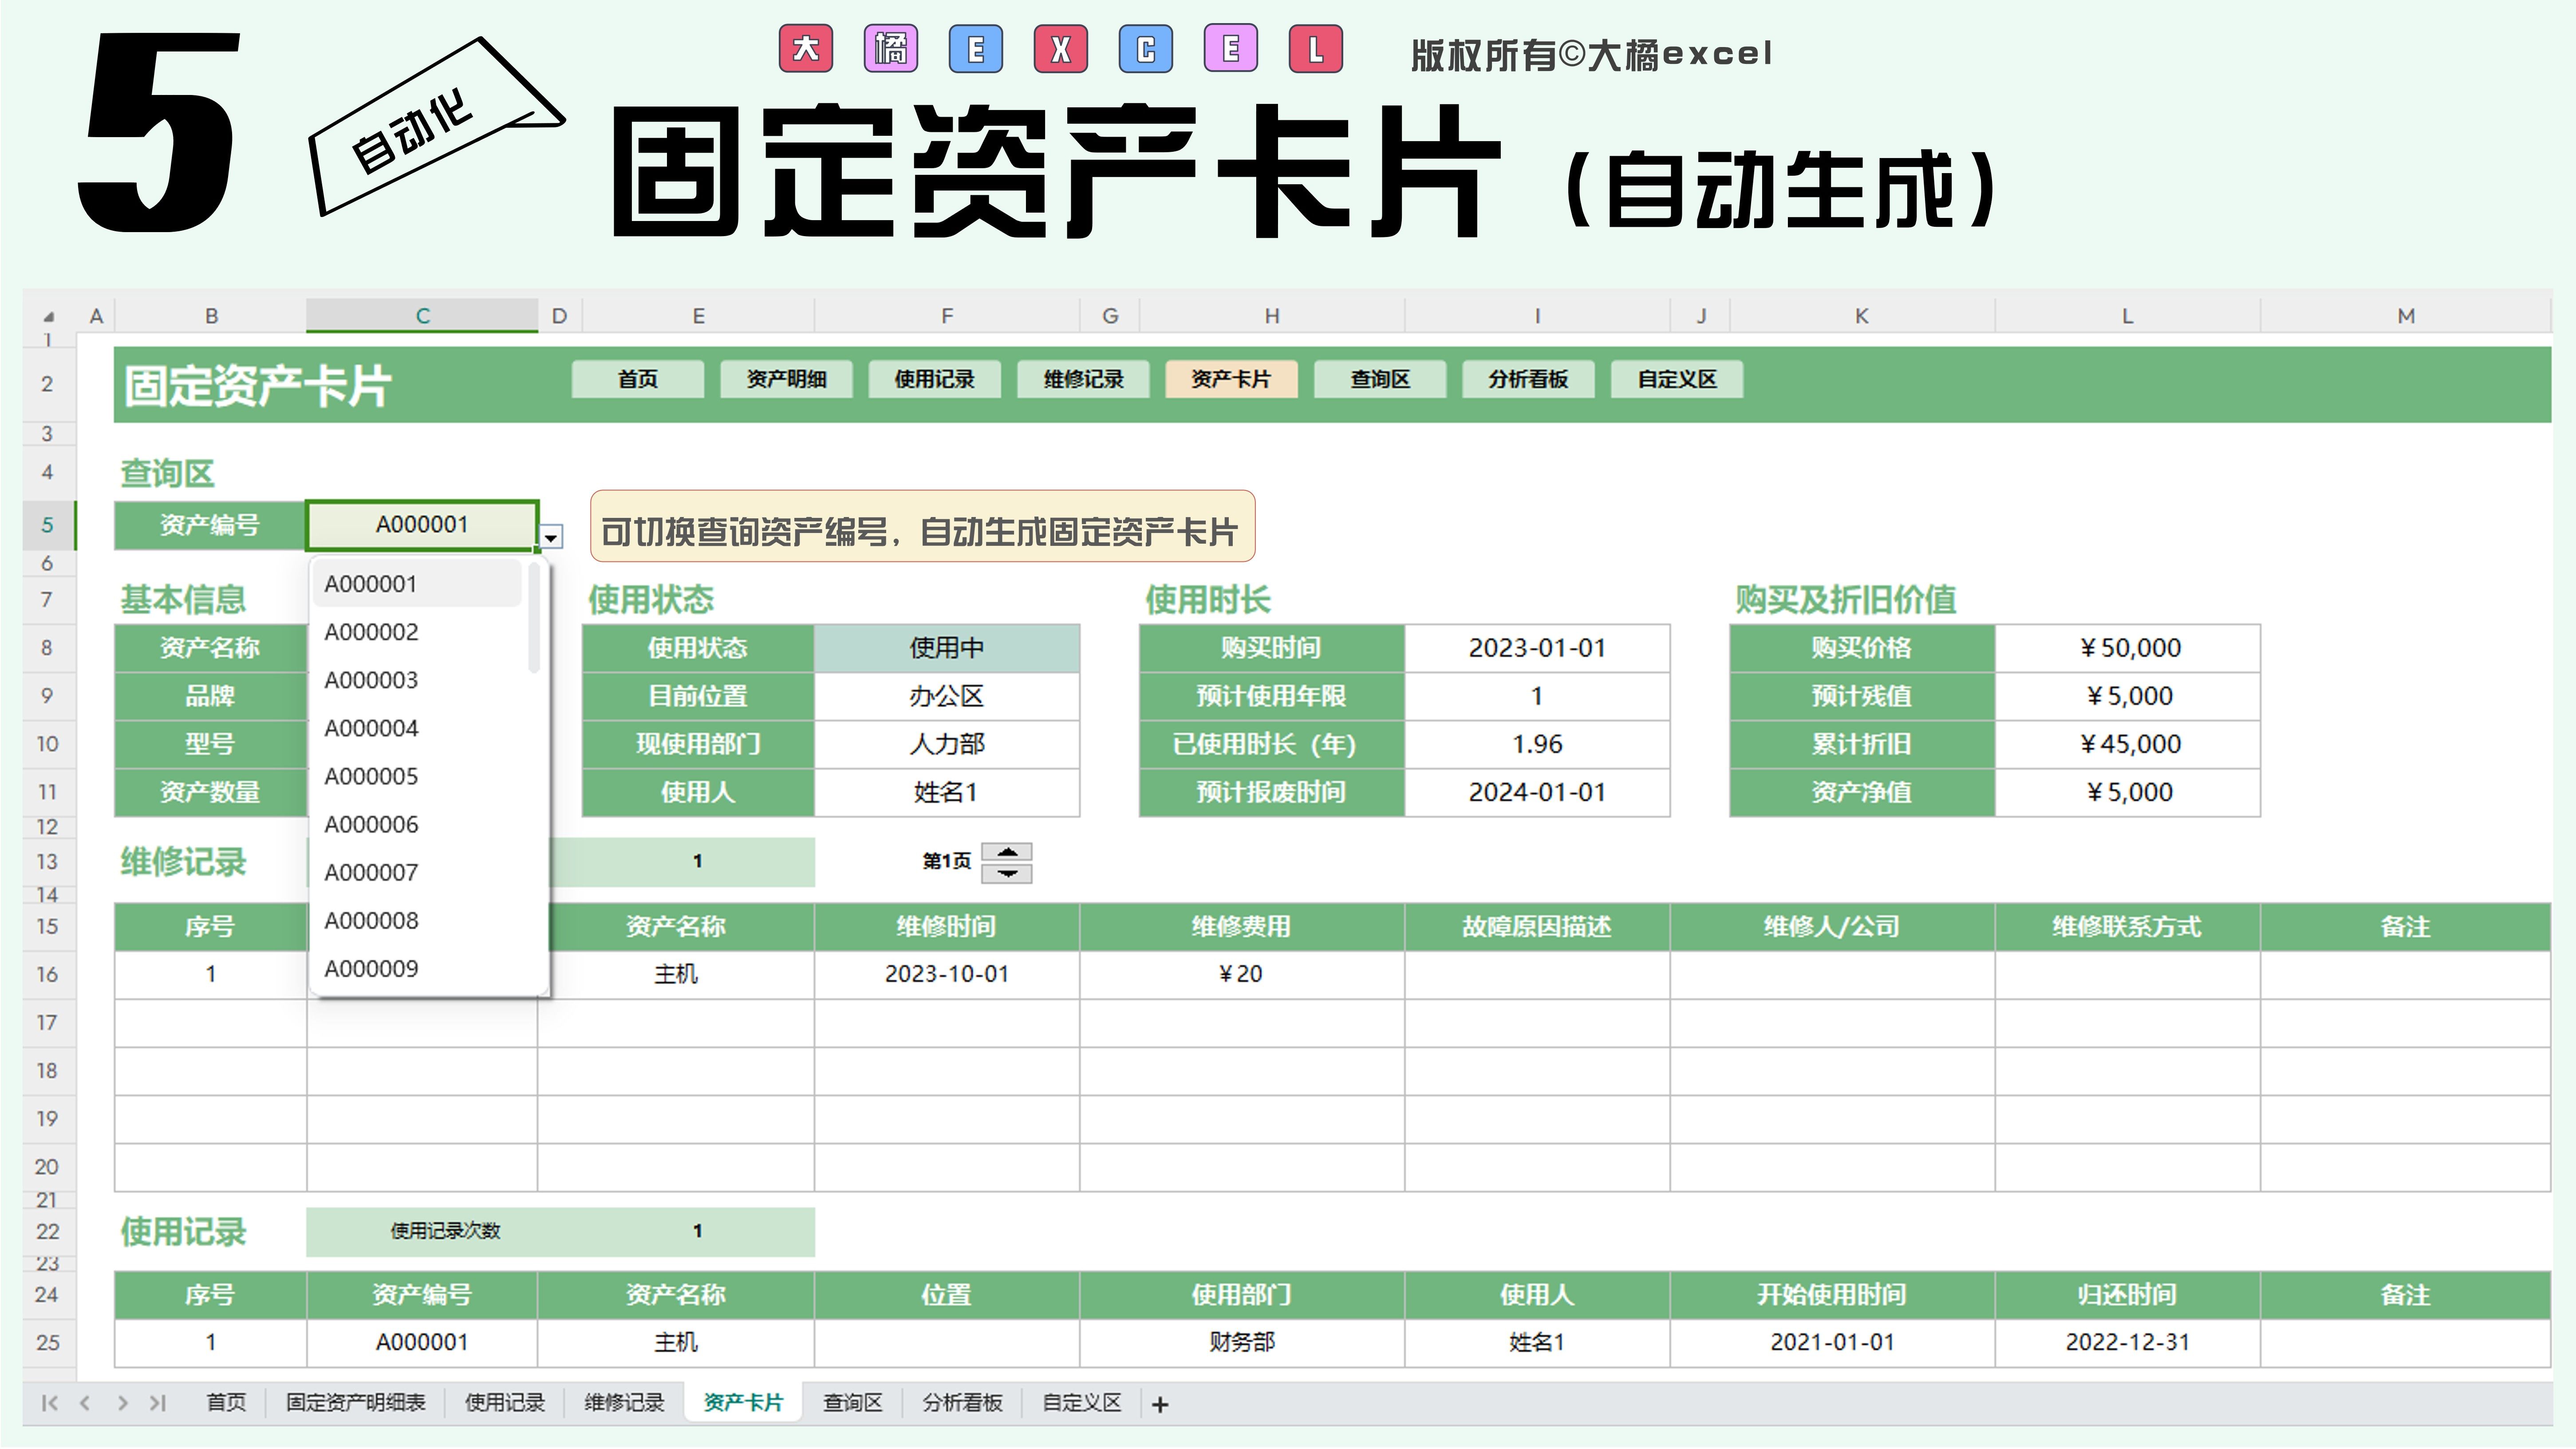Jump to first sheet navigation arrow
2576x1449 pixels.
click(49, 1403)
